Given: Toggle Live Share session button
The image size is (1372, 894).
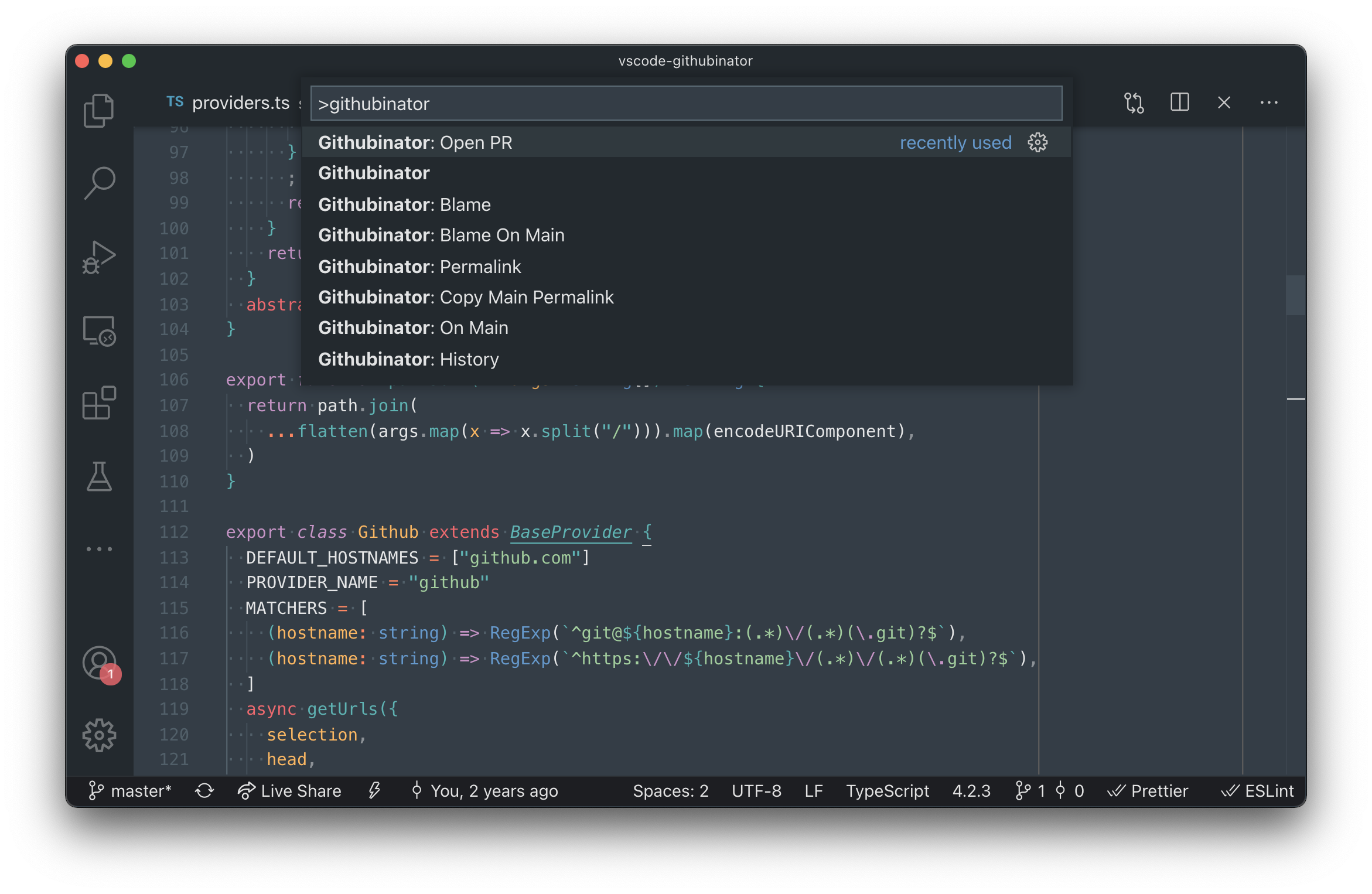Looking at the screenshot, I should (x=289, y=791).
